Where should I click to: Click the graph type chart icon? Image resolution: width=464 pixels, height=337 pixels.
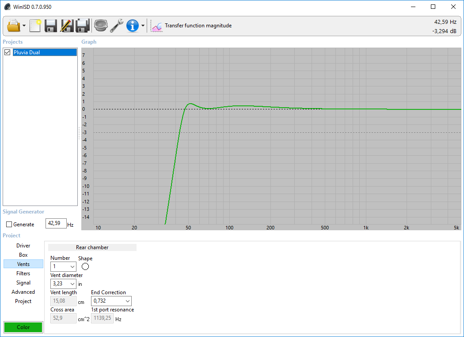coord(156,26)
